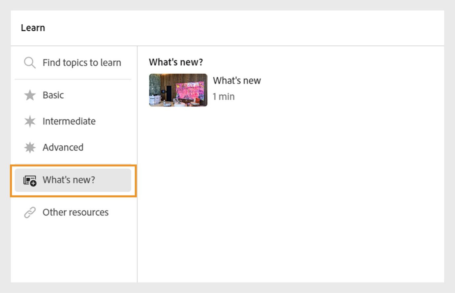Click the 1 min duration text
Image resolution: width=455 pixels, height=293 pixels.
(224, 97)
